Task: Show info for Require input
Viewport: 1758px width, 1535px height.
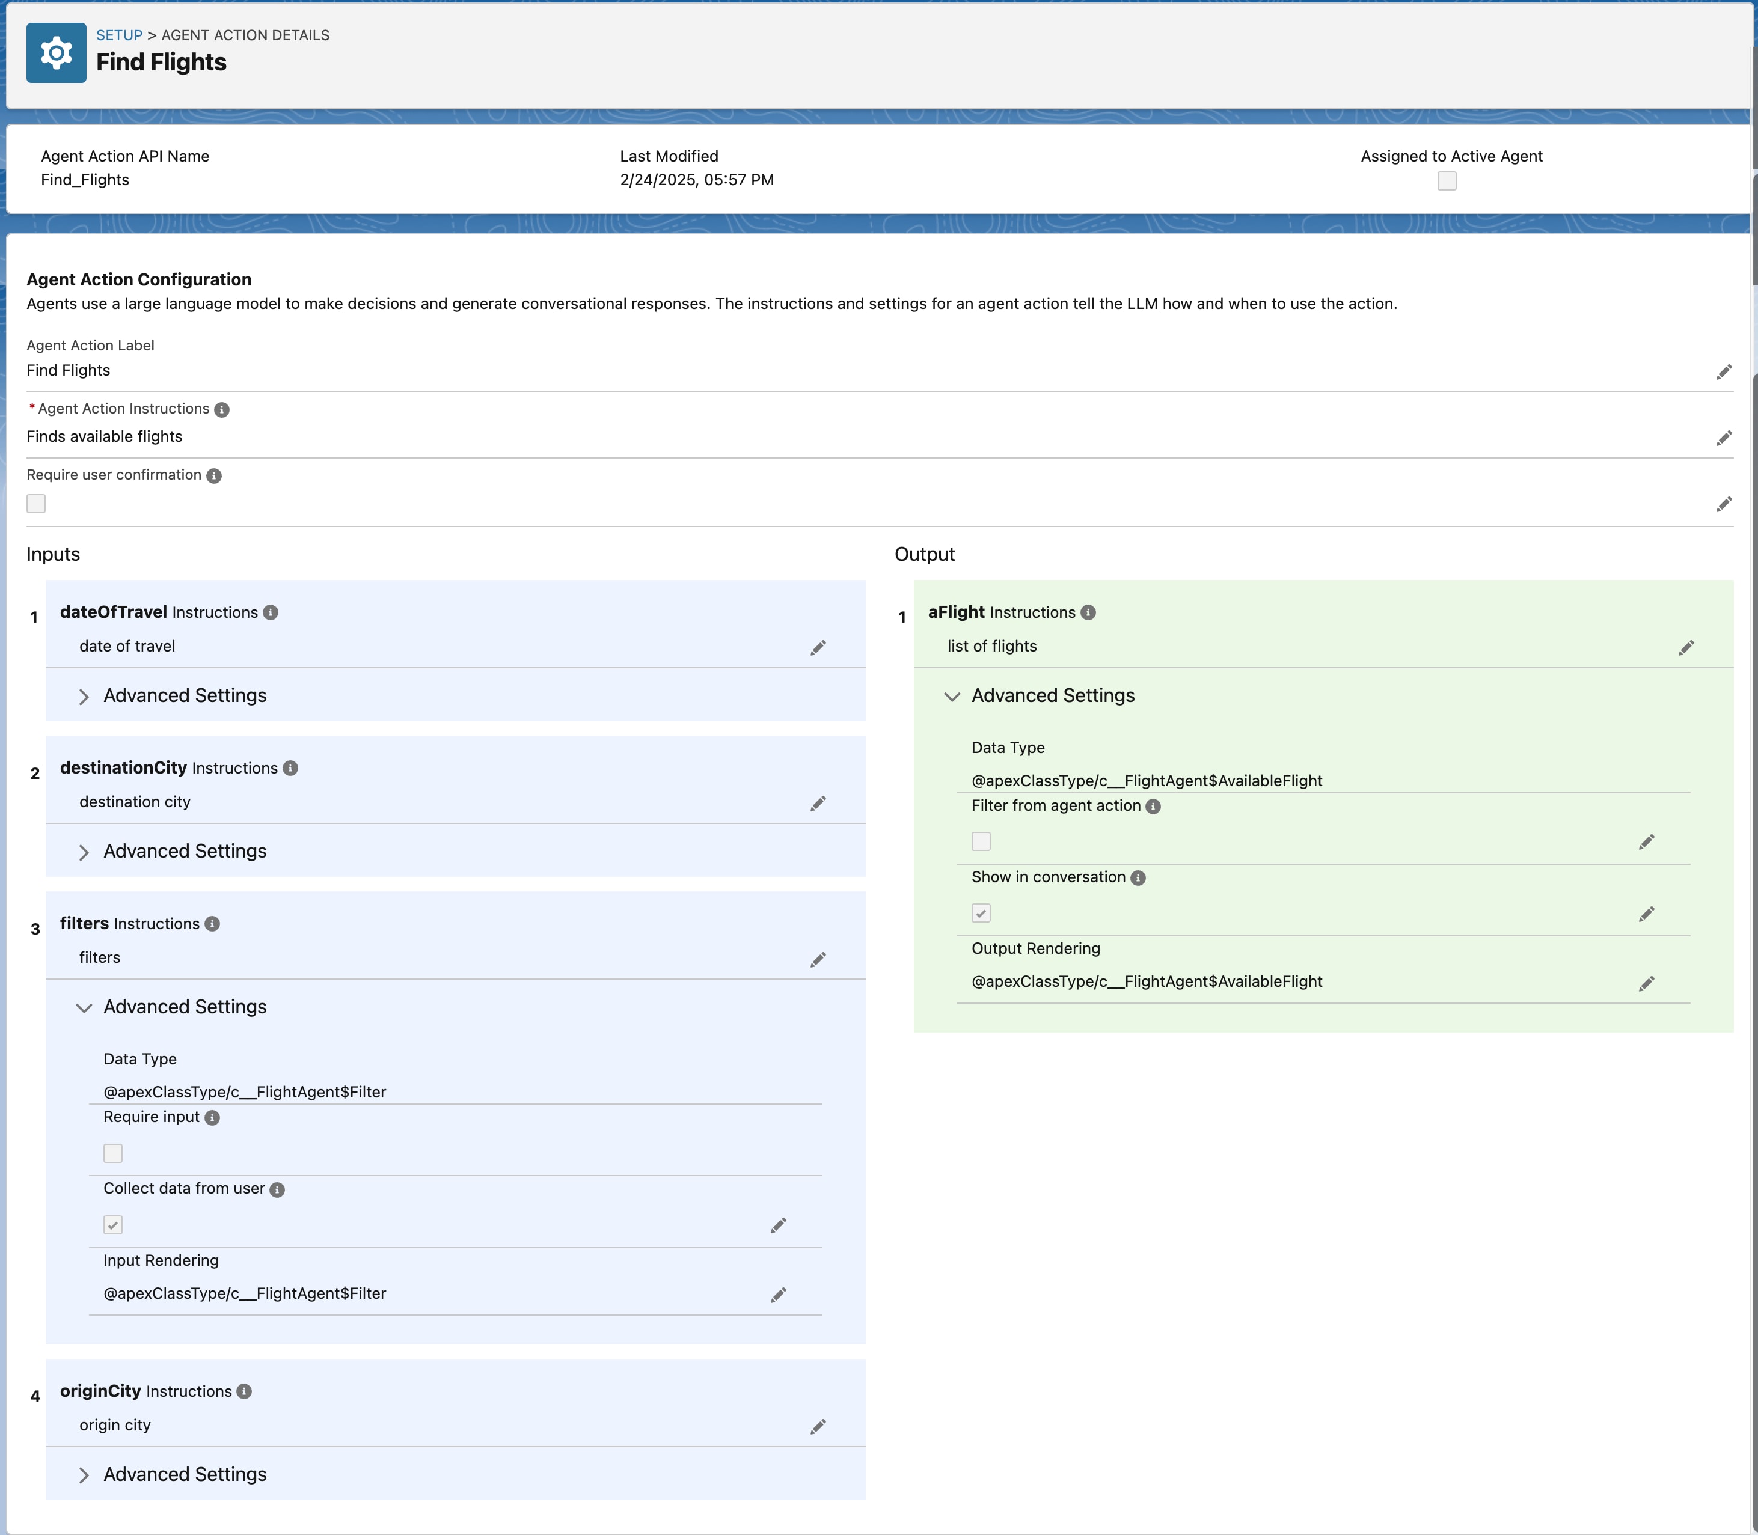Action: 212,1118
